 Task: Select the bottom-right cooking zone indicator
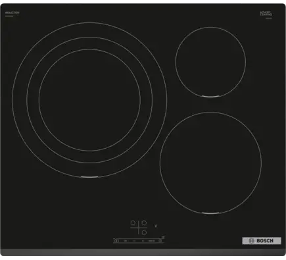point(144,232)
